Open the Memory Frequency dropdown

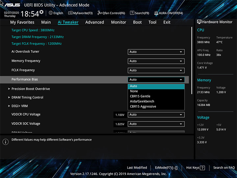click(156, 61)
